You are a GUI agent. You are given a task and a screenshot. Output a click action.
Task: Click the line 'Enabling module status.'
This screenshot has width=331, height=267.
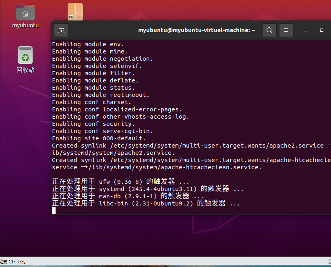(93, 88)
